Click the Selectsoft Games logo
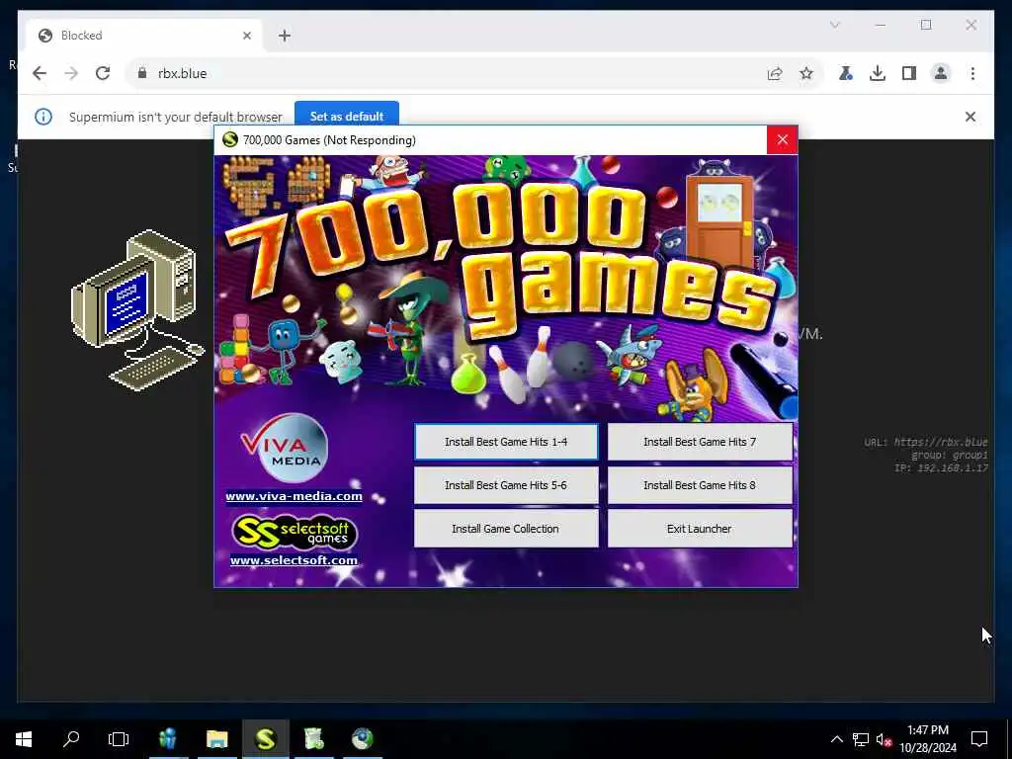1012x759 pixels. 294,533
